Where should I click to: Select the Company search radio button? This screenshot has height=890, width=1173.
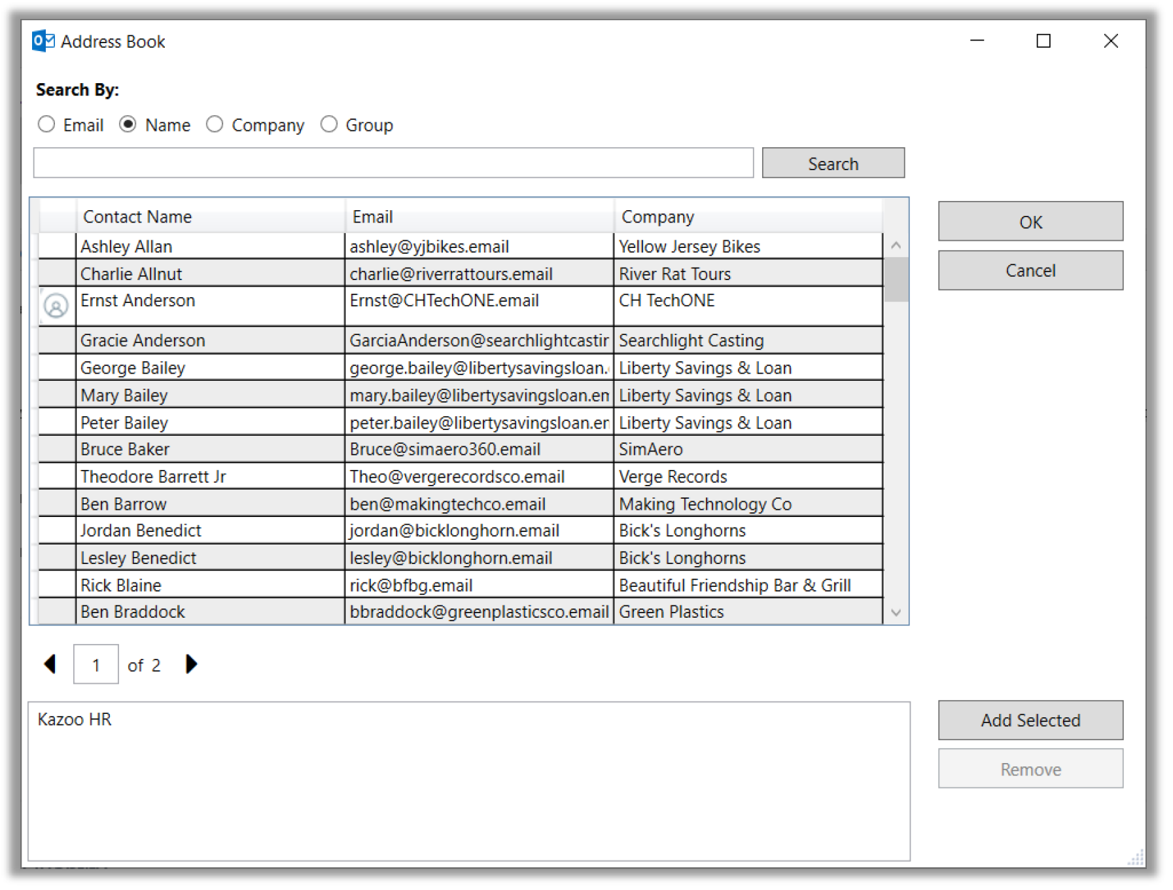click(215, 124)
